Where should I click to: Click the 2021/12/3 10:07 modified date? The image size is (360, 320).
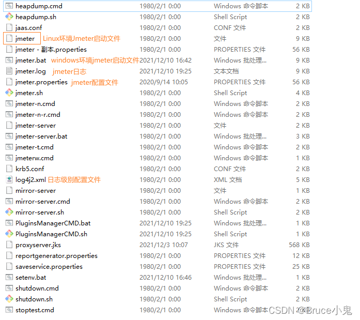(x=164, y=245)
